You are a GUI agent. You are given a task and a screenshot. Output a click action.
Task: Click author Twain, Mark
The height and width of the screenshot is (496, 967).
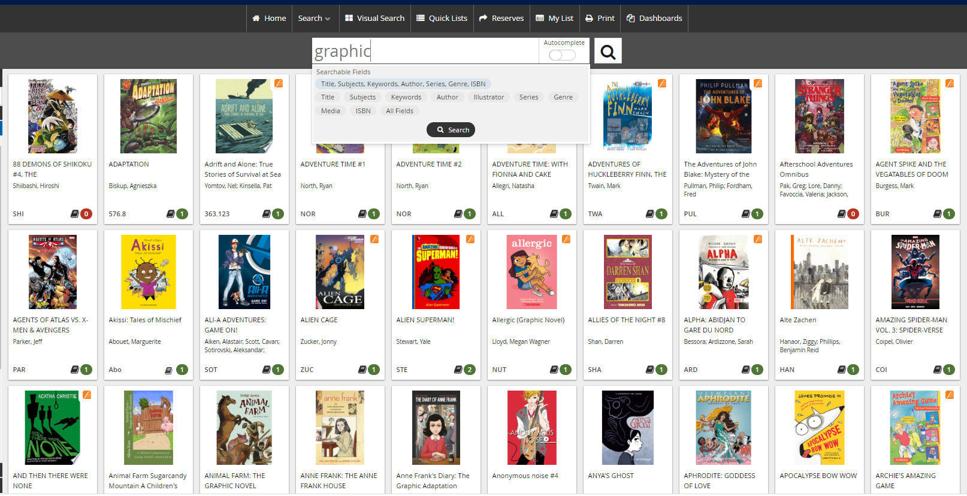[604, 186]
